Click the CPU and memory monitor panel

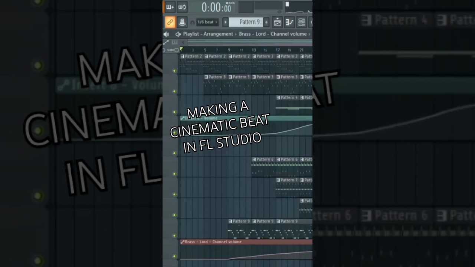pos(261,7)
